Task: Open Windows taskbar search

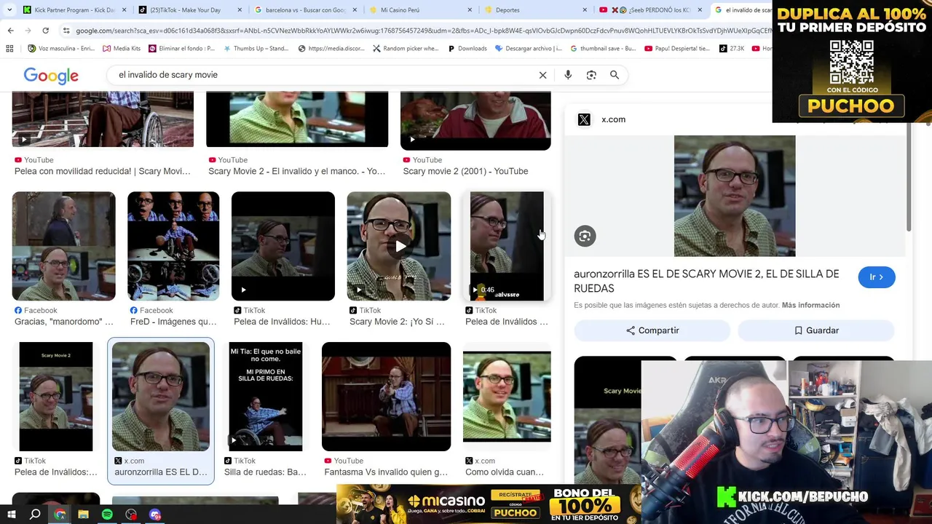Action: tap(35, 515)
